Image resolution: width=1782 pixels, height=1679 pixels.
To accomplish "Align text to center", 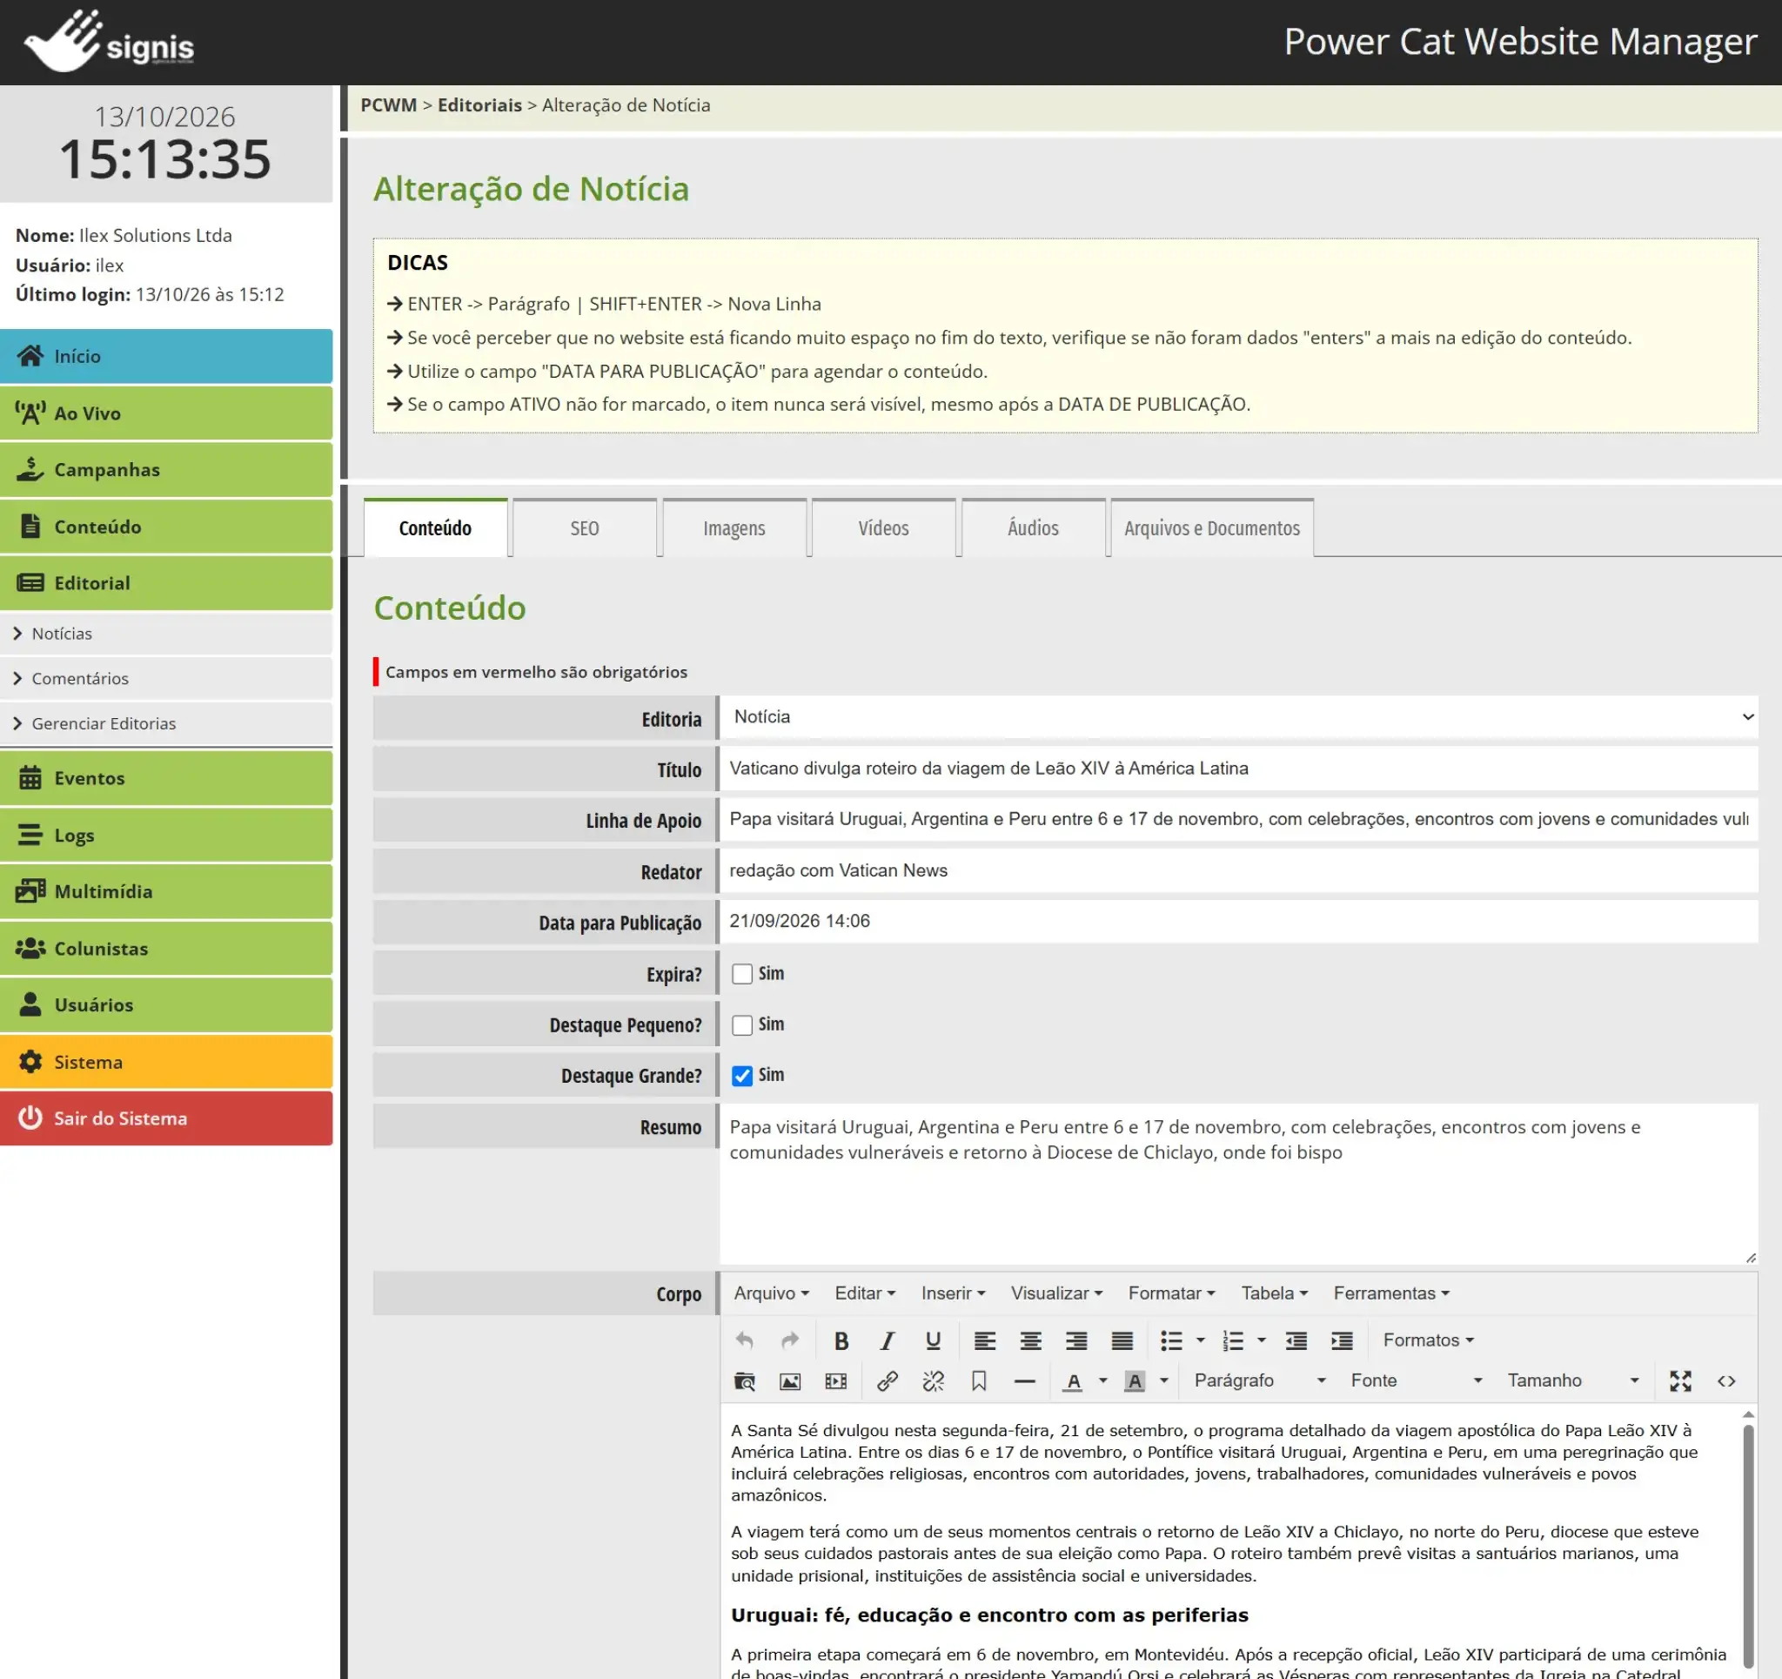I will [x=1030, y=1340].
